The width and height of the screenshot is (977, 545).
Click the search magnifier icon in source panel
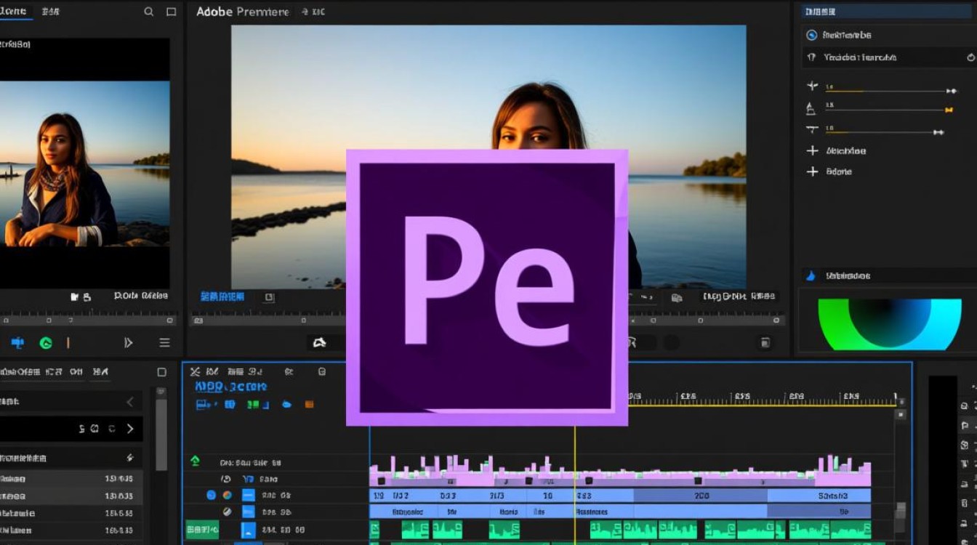point(149,12)
